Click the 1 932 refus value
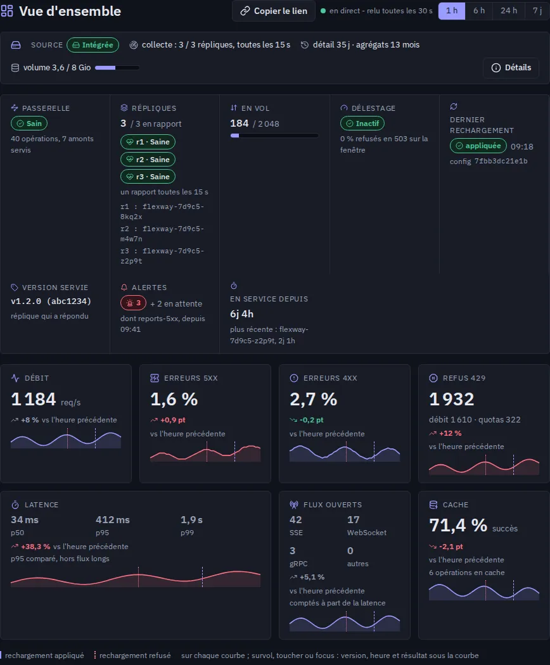The height and width of the screenshot is (665, 550). coord(452,400)
